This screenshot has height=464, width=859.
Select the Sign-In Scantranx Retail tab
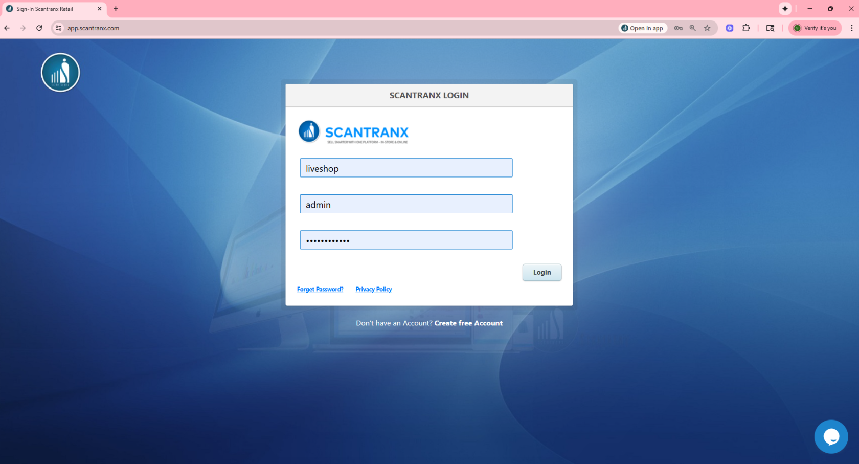coord(51,9)
